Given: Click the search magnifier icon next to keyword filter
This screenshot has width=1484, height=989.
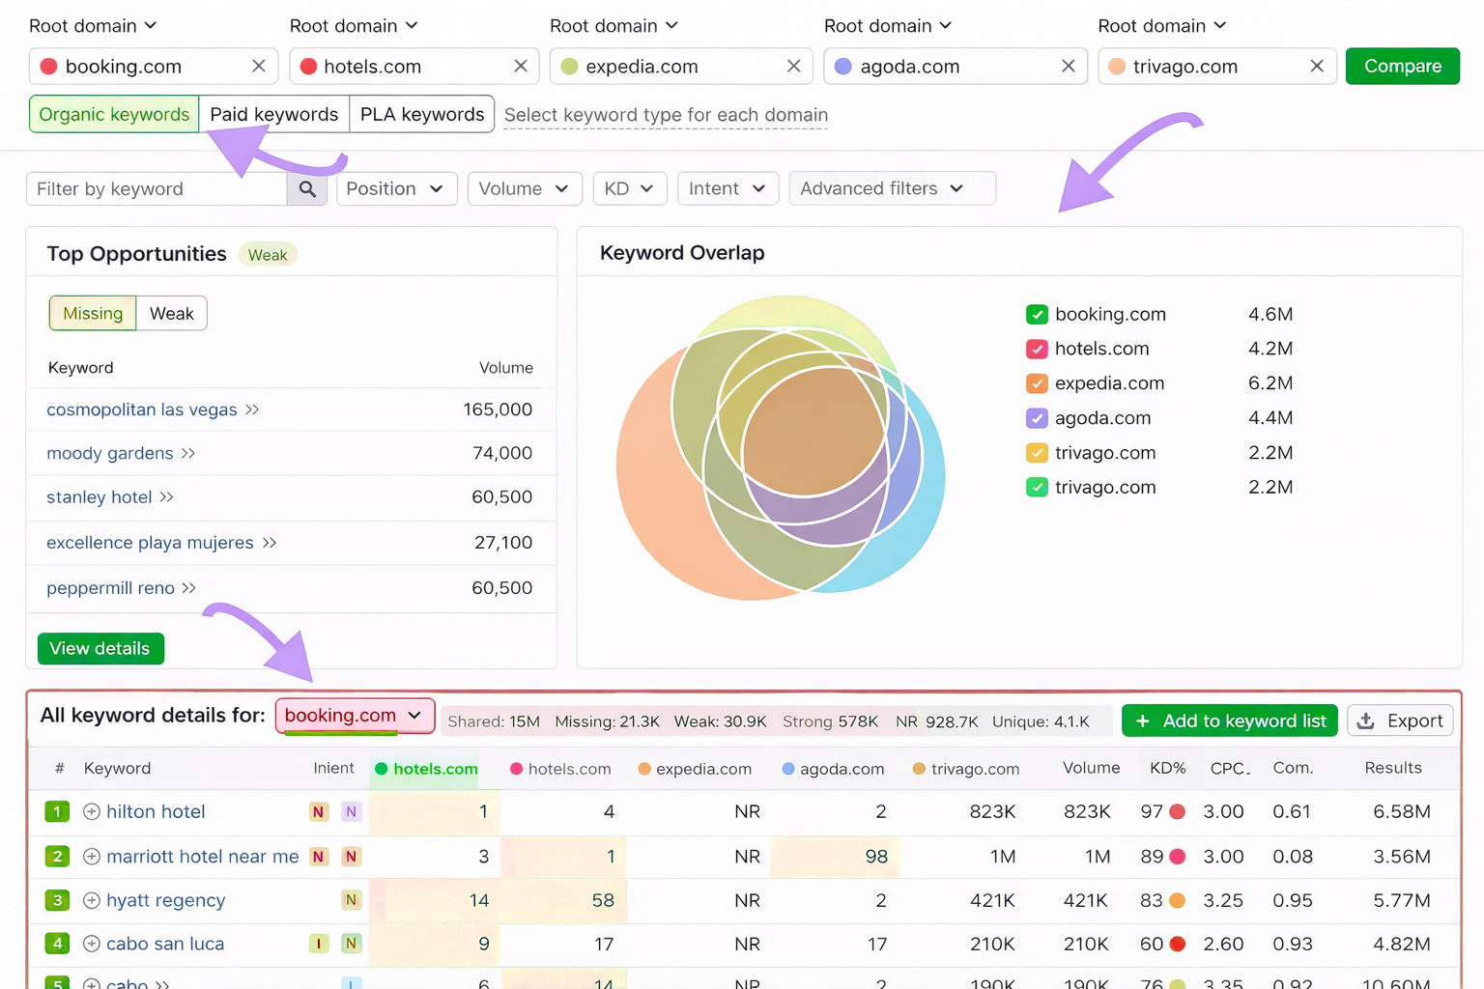Looking at the screenshot, I should (x=307, y=188).
